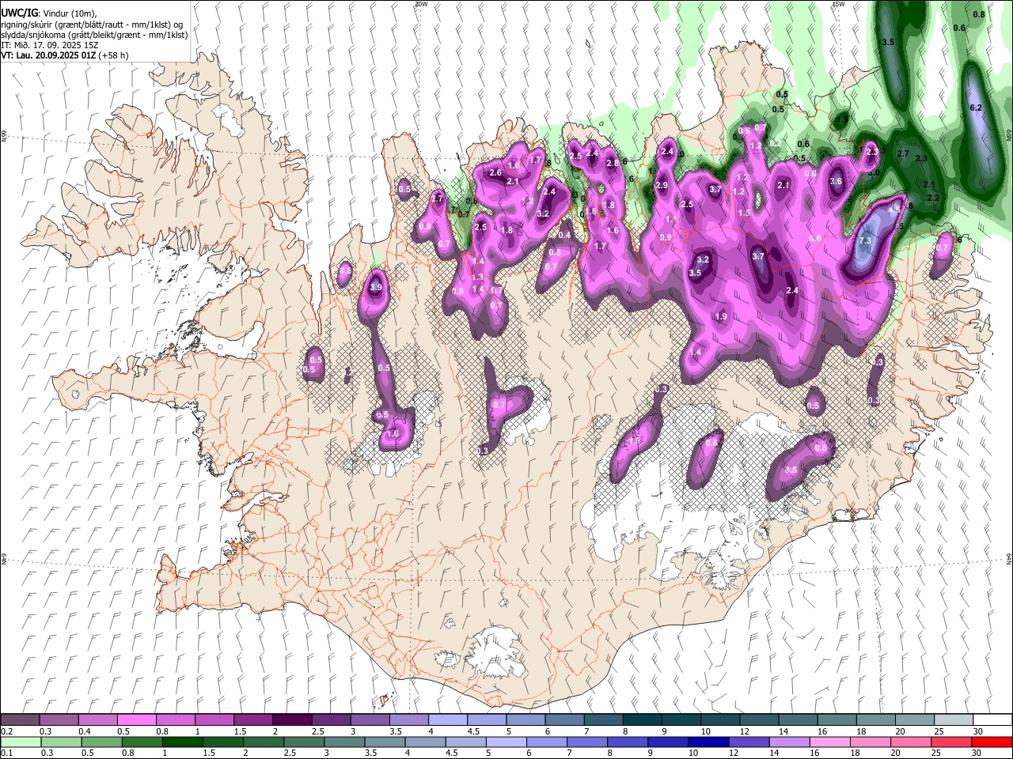Click the medium green rain swatch labeled 0.5
Viewport: 1013px width, 759px height.
102,742
